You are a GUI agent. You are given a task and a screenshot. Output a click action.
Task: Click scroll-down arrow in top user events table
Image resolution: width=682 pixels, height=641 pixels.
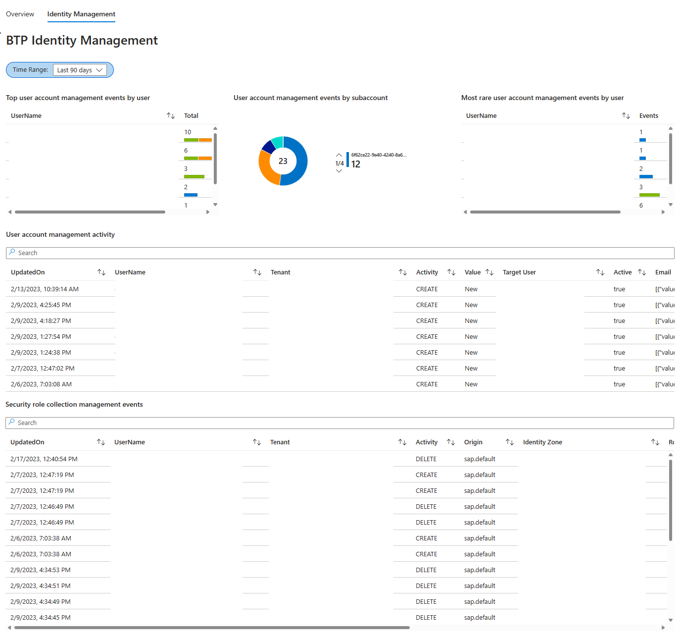point(215,205)
